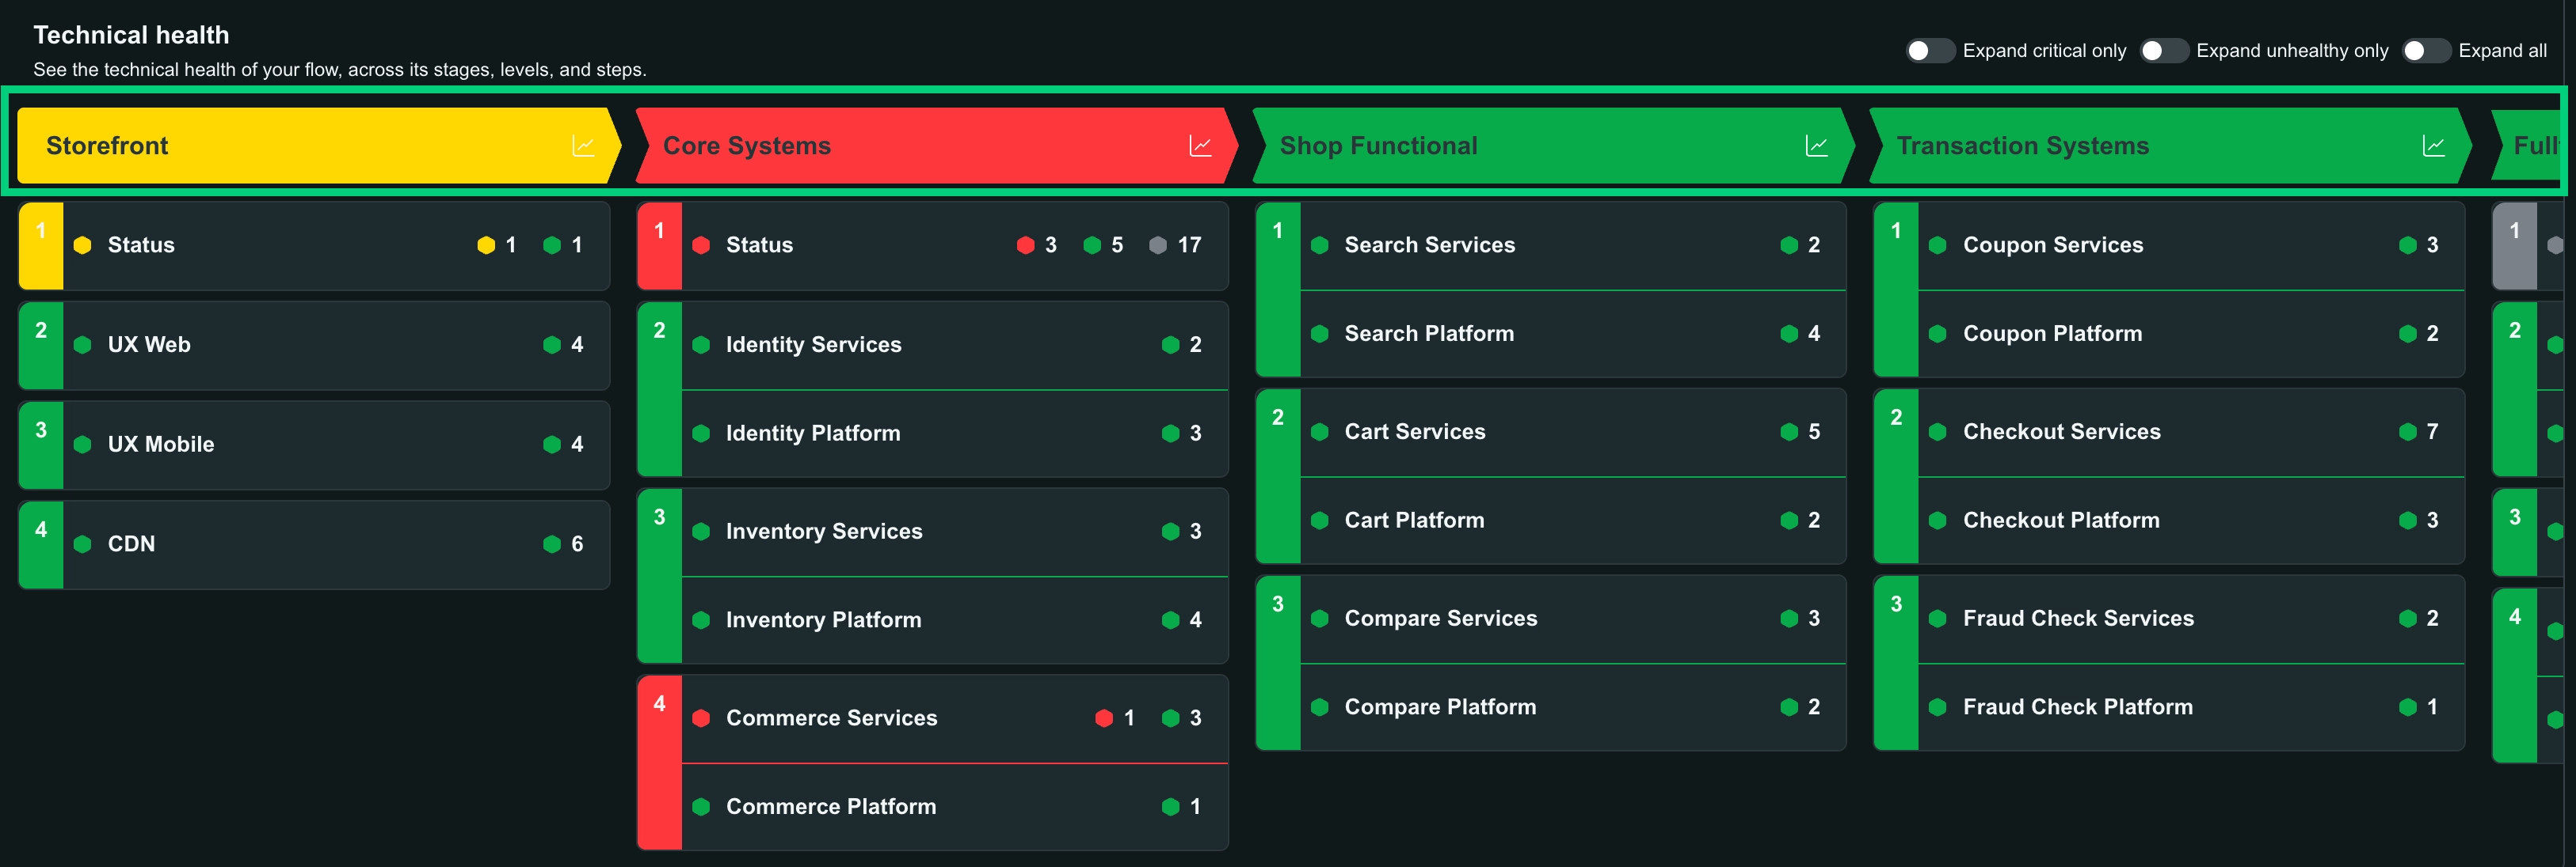The width and height of the screenshot is (2576, 867).
Task: Open Search Services row
Action: coord(1573,246)
